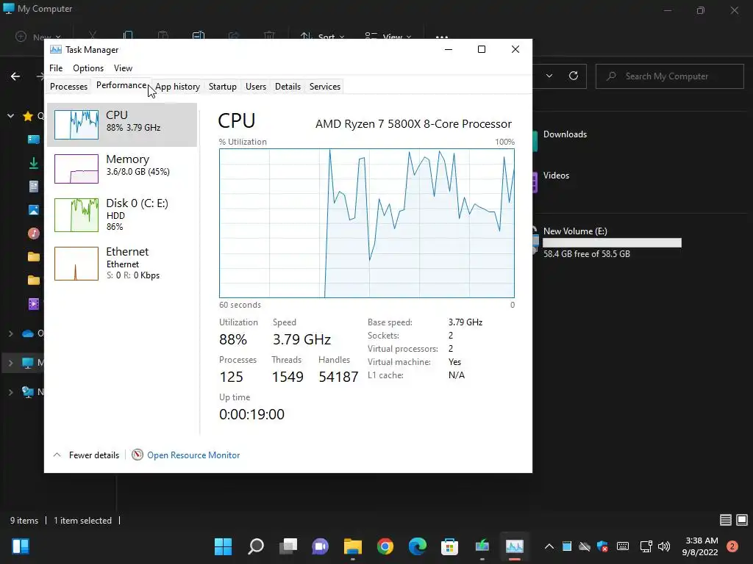Expand the OneDrive tree node
This screenshot has width=753, height=564.
pyautogui.click(x=10, y=333)
